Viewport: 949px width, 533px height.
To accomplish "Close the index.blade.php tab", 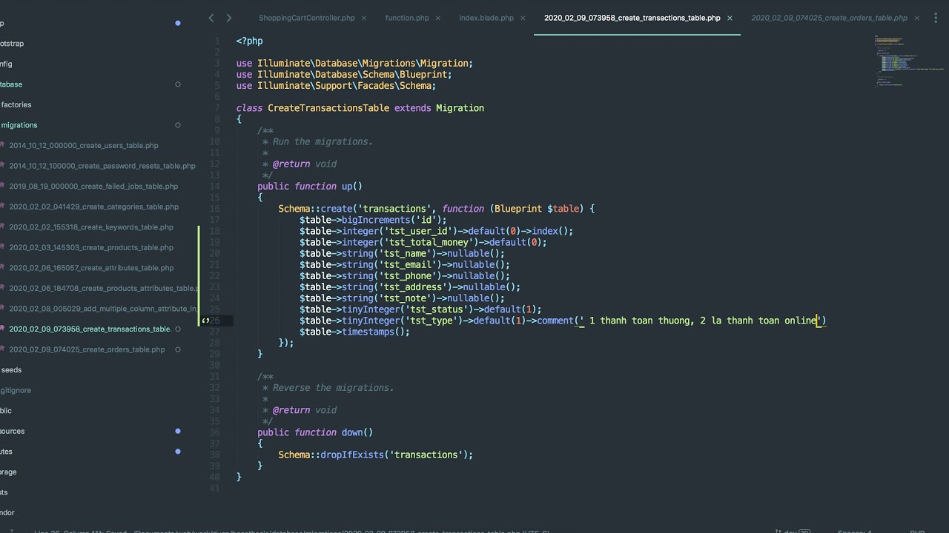I will click(523, 18).
